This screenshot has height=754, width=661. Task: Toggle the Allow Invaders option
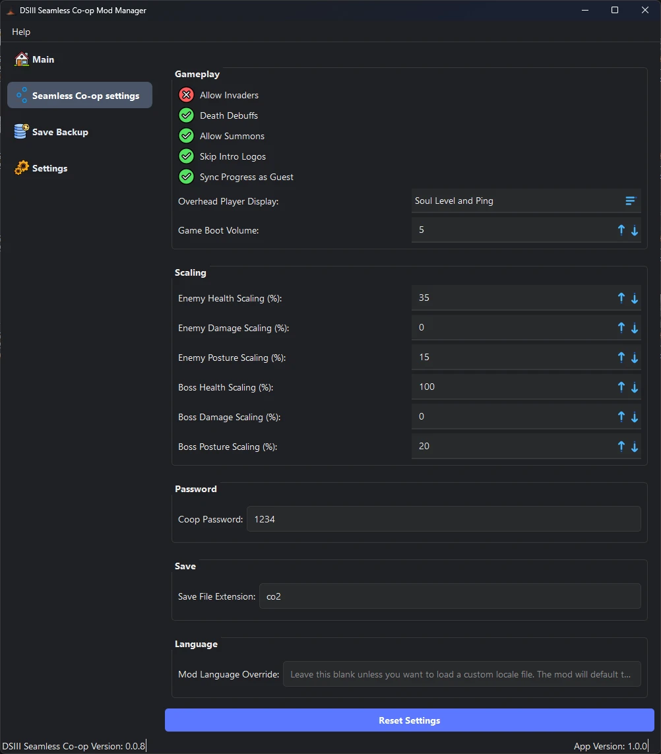[x=187, y=95]
